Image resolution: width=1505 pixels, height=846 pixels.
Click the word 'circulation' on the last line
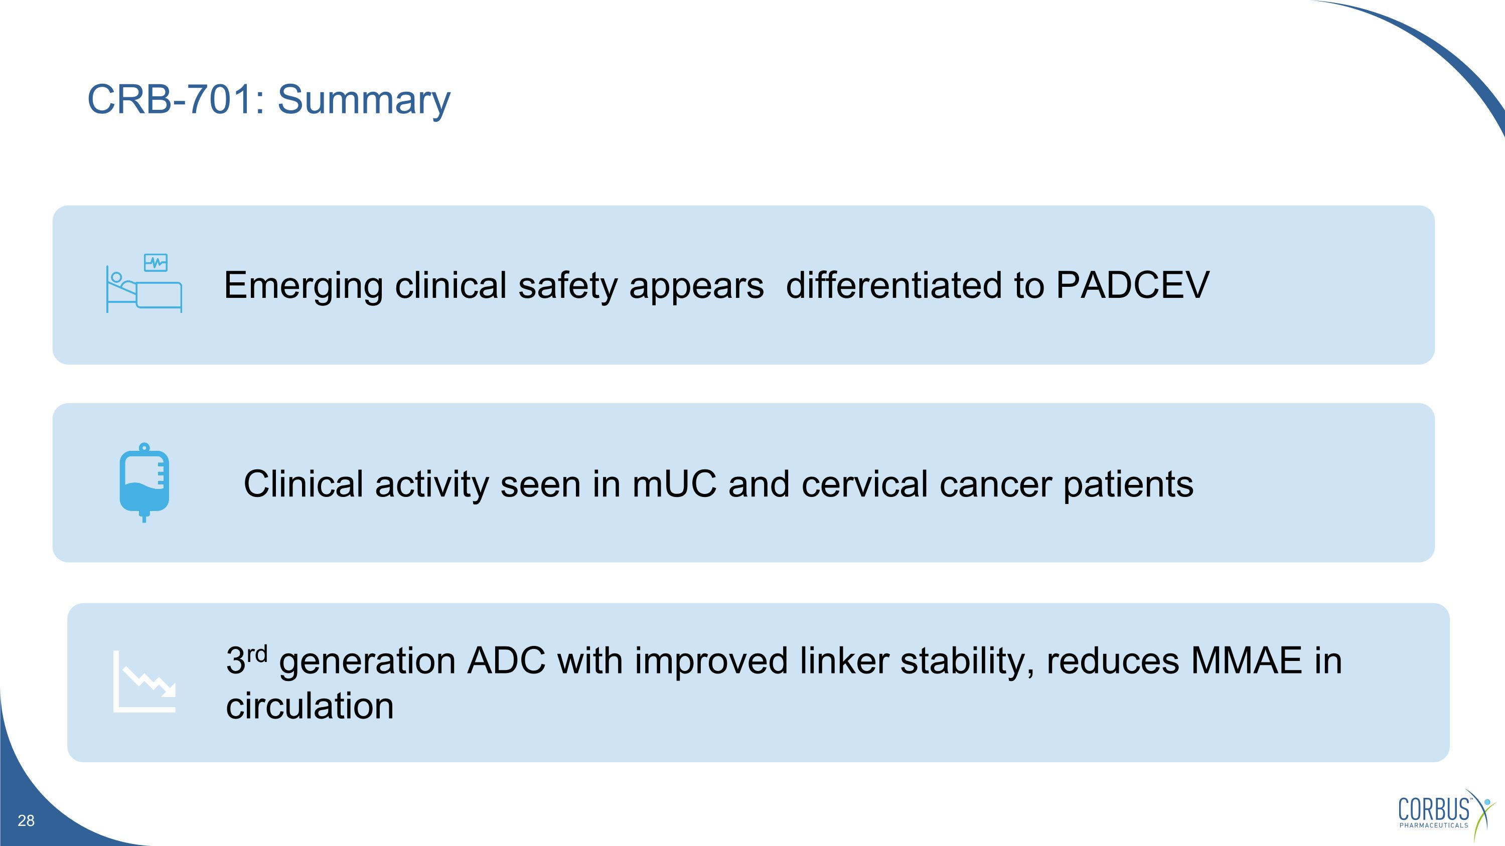pos(310,706)
